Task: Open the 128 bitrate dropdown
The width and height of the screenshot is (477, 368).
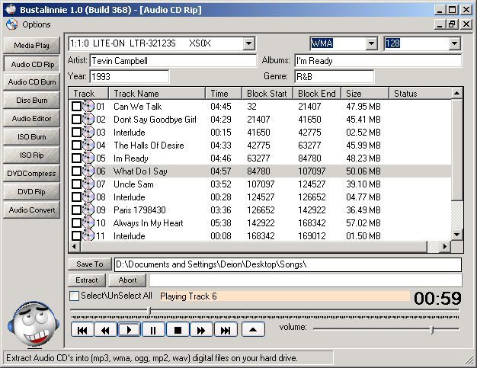Action: pos(454,43)
